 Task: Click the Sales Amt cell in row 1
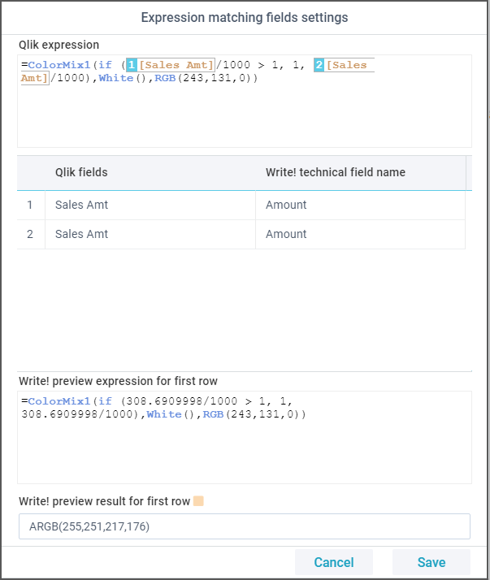(81, 205)
